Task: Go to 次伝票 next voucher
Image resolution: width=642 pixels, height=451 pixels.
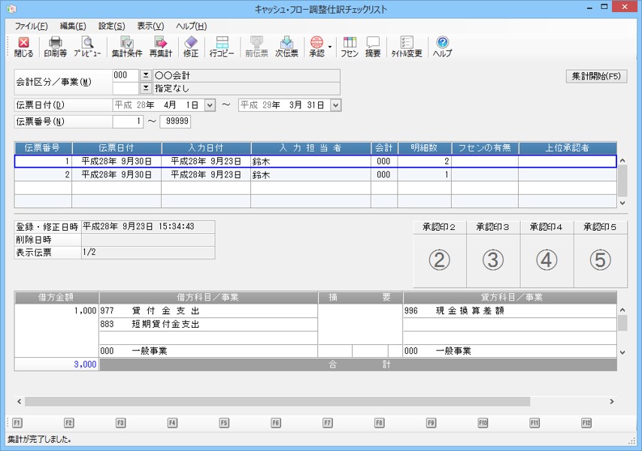Action: [286, 47]
